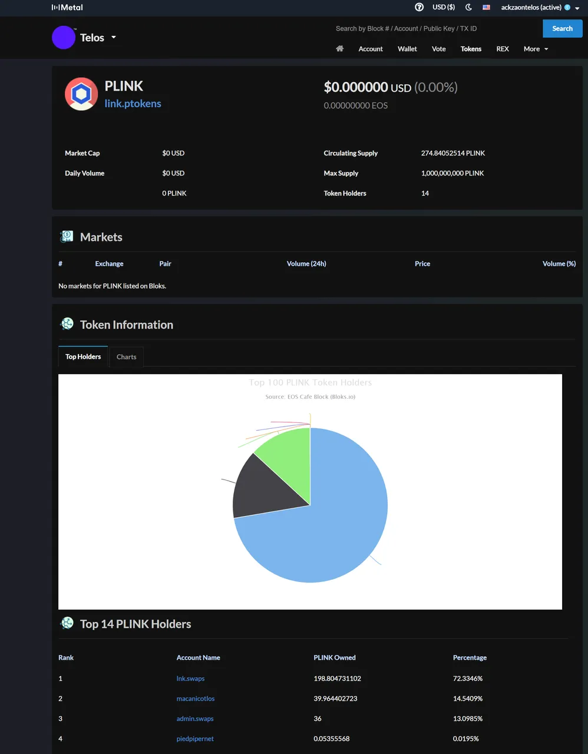Click Top 14 PLINK Holders icon
588x754 pixels.
tap(67, 623)
